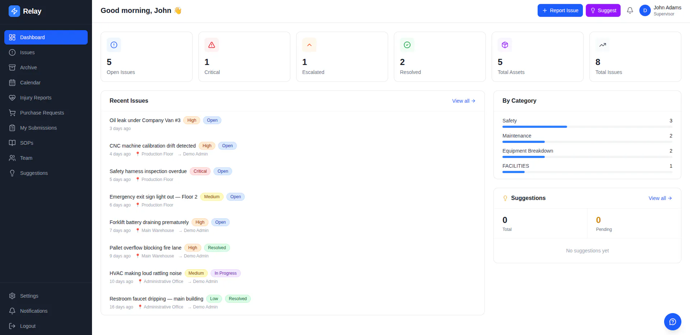Click the Resolved checkmark circle icon

[407, 45]
